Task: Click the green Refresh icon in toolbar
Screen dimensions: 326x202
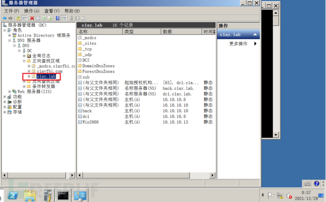Action: tap(44, 18)
